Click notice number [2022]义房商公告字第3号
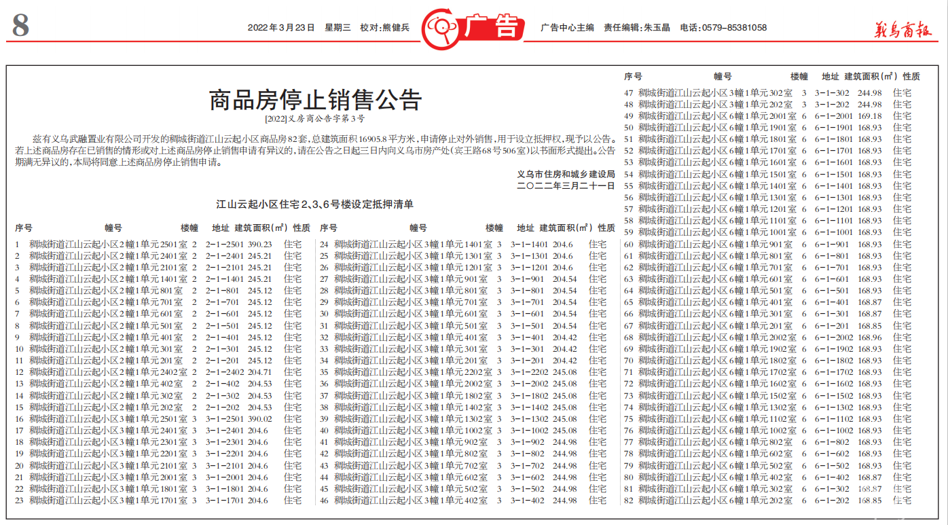This screenshot has height=525, width=948. (315, 118)
